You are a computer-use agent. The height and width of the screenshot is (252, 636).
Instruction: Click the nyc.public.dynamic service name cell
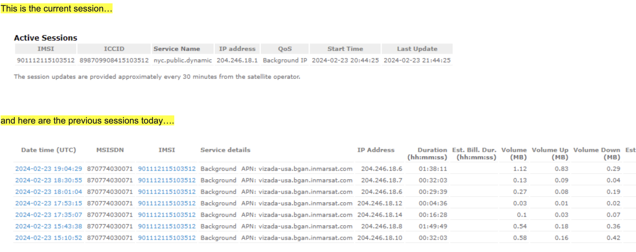182,60
